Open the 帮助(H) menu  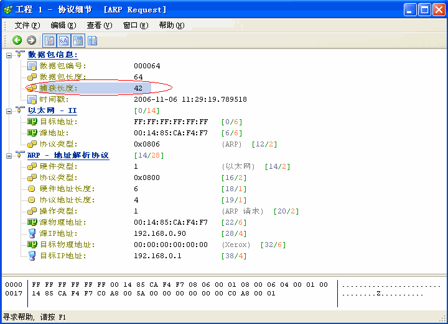tap(172, 25)
